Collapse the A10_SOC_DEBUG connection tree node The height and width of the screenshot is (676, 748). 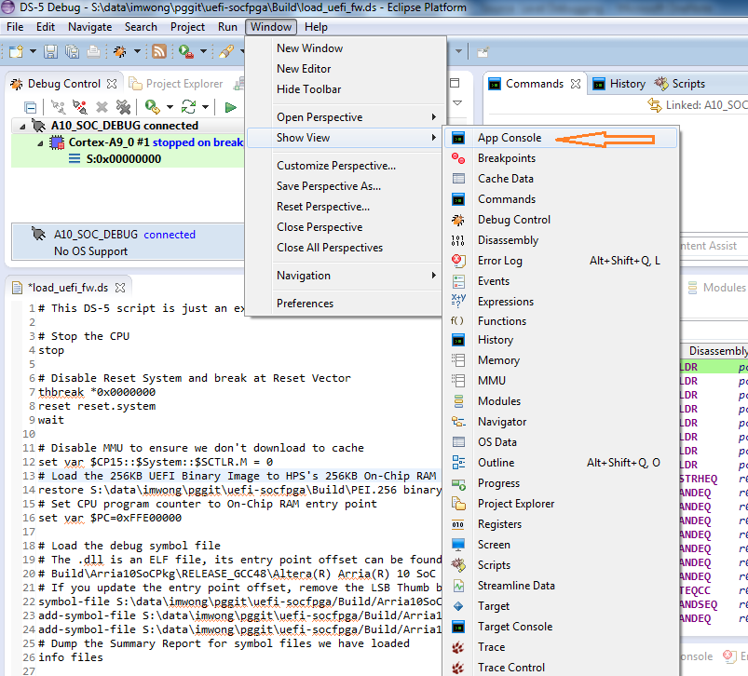click(x=22, y=126)
